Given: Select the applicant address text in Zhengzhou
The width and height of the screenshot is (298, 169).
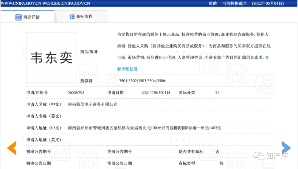Looking at the screenshot, I should 145,128.
